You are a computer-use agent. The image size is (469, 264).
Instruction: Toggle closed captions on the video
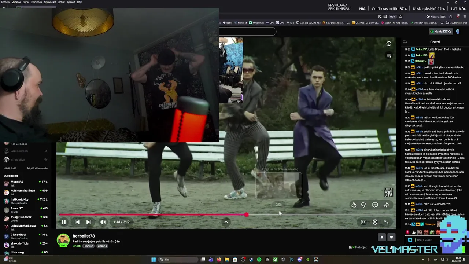click(x=363, y=222)
